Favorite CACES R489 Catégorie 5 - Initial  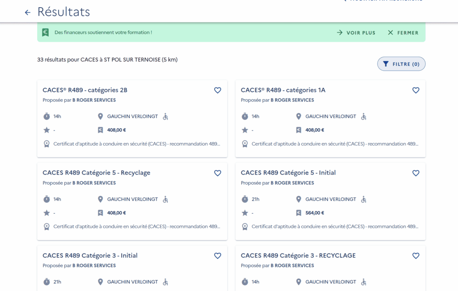pos(416,173)
